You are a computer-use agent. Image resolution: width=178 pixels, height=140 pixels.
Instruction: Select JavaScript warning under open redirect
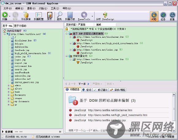(86, 62)
